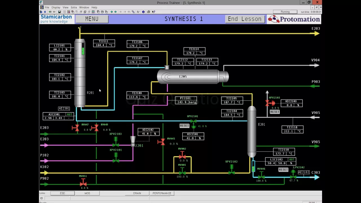361x203 pixels.
Task: Open the Display menu
Action: (56, 7)
